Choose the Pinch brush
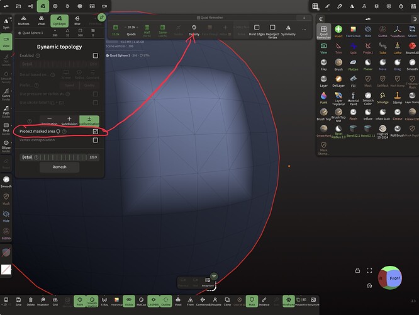Viewport: 419px width, 315px height. (x=353, y=114)
